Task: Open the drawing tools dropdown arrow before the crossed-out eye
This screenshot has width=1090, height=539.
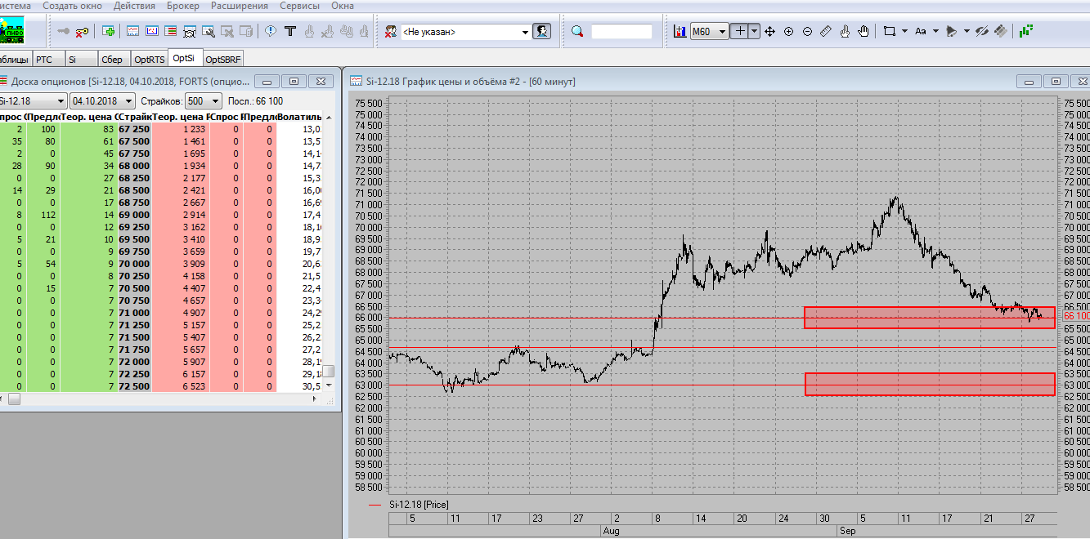Action: pyautogui.click(x=966, y=31)
